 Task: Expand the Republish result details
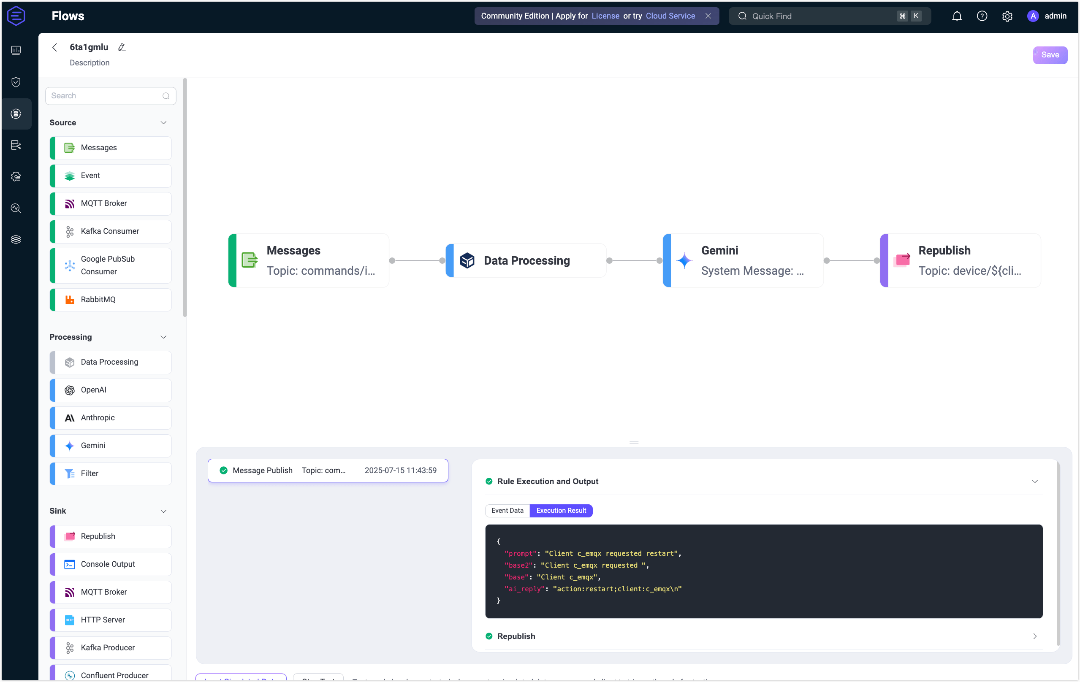tap(1035, 636)
